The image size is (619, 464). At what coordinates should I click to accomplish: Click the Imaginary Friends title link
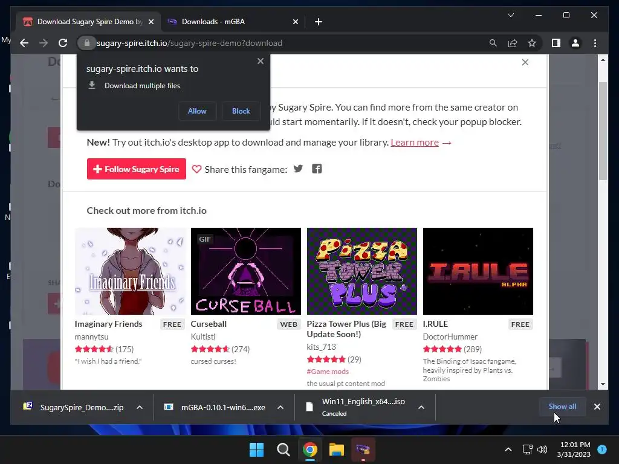[x=108, y=324]
